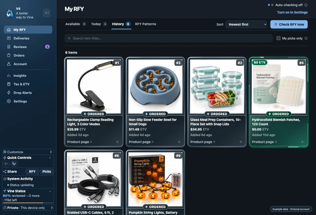The image size is (316, 215).
Task: Click the Insights bar chart icon
Action: tap(9, 75)
